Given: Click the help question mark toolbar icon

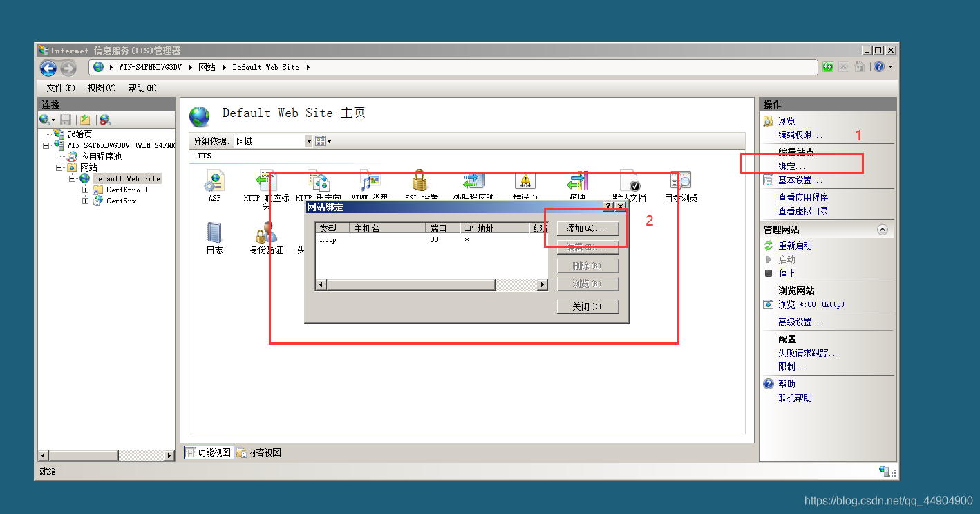Looking at the screenshot, I should 878,67.
